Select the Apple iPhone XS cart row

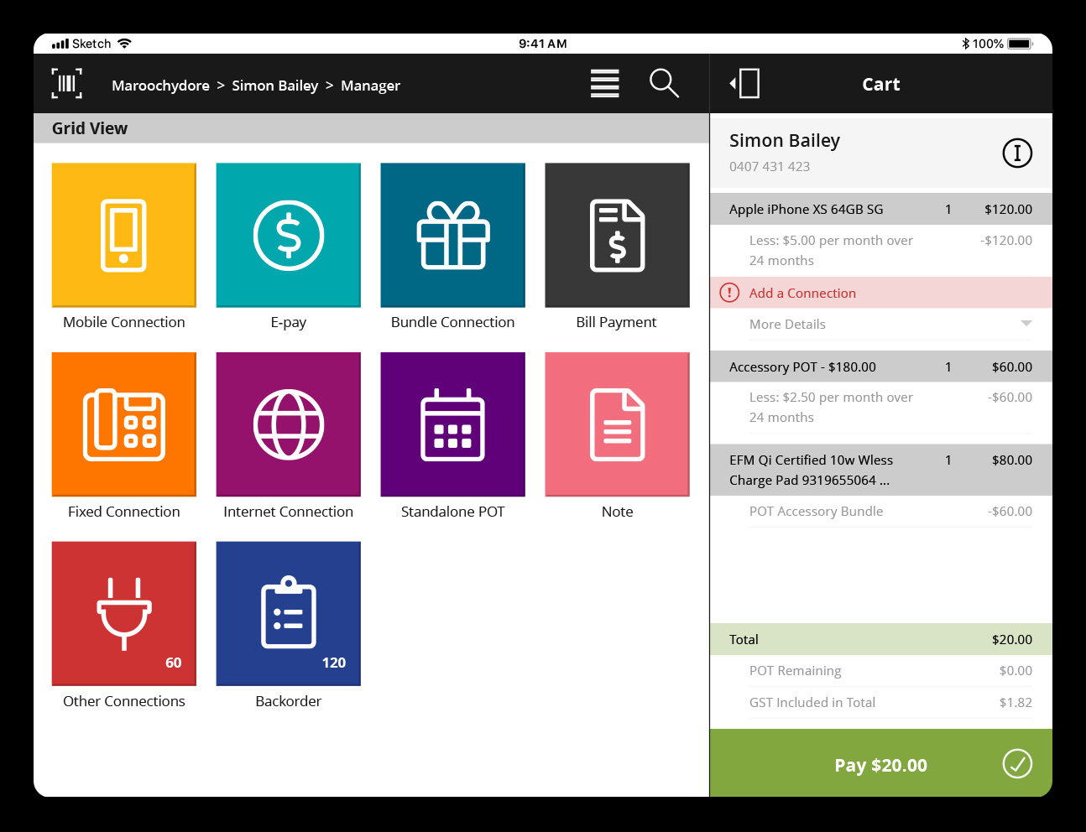880,210
